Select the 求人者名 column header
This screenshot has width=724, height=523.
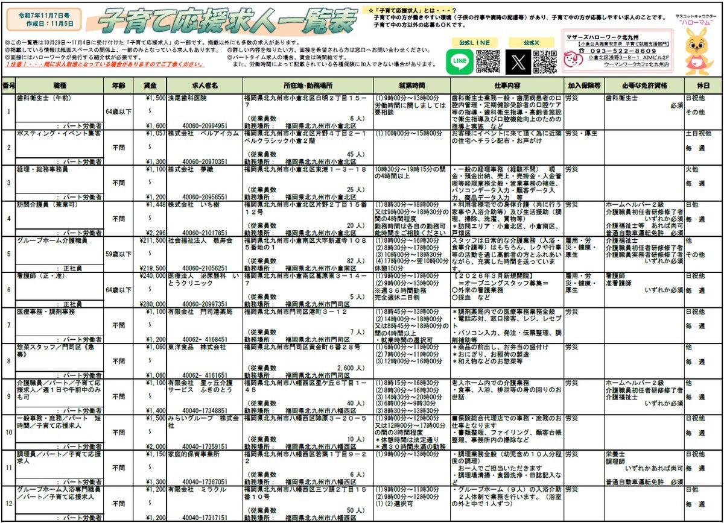point(205,86)
